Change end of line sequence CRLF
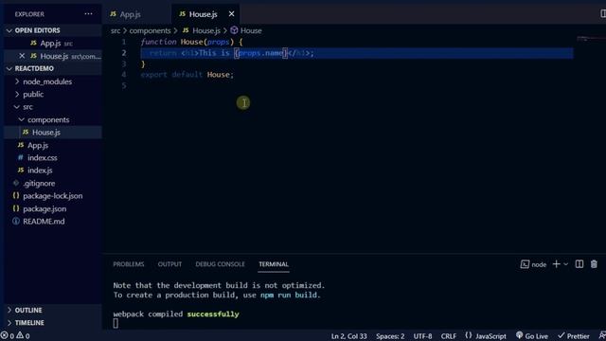 [448, 336]
